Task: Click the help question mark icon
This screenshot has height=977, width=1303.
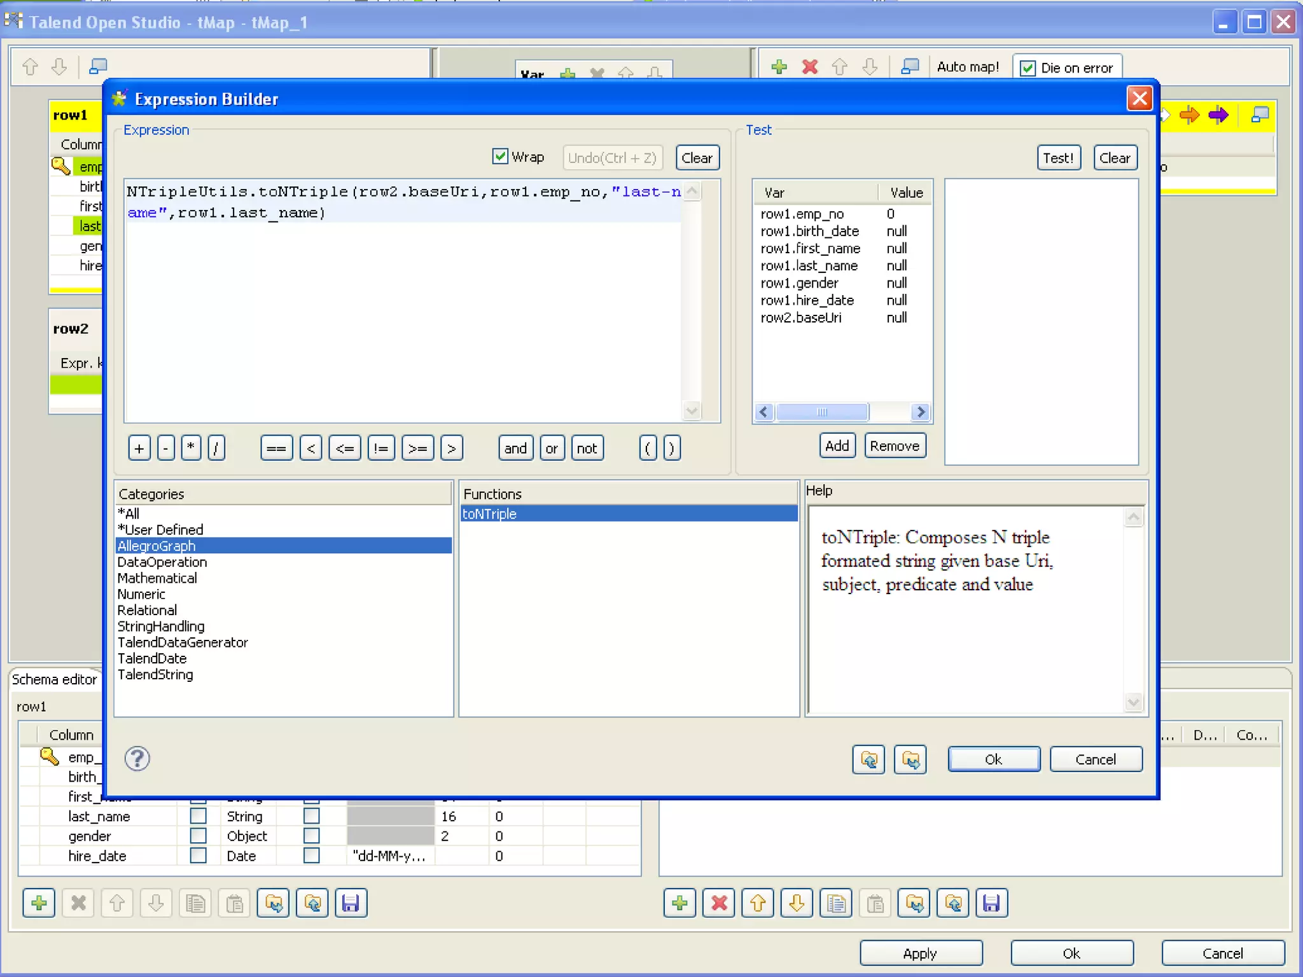Action: click(x=137, y=758)
